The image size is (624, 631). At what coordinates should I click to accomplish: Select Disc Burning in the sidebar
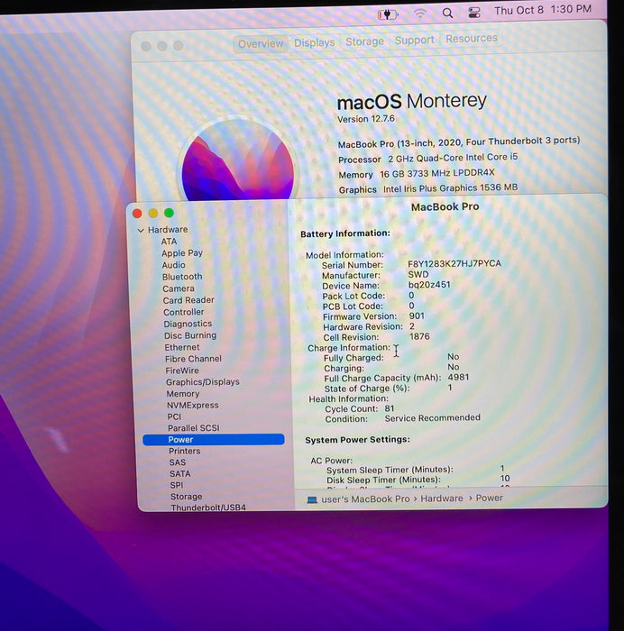click(190, 335)
